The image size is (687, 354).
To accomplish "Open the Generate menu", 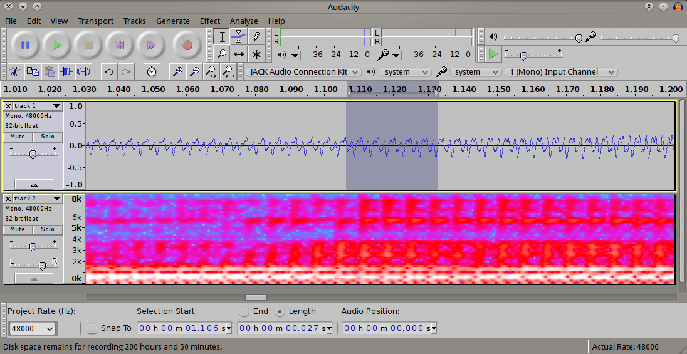I will [172, 21].
